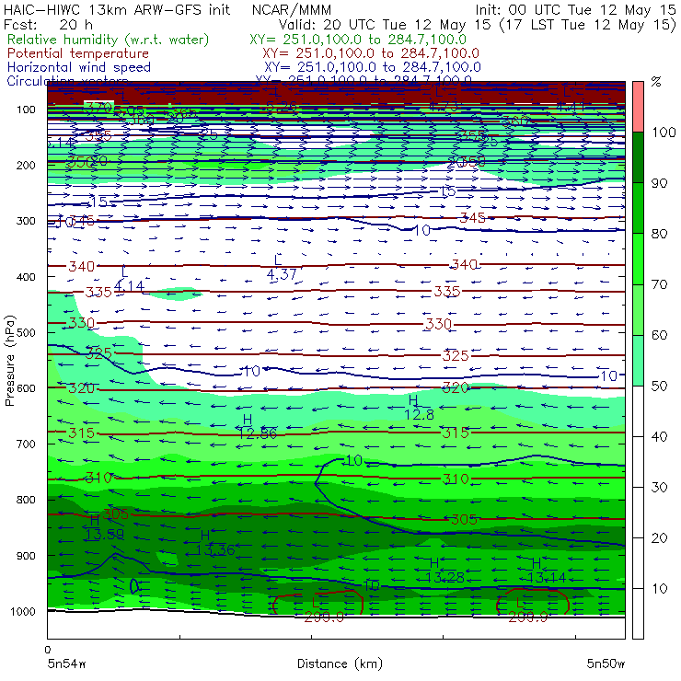Image resolution: width=681 pixels, height=681 pixels.
Task: Click the '200' pressure axis tick label
Action: tap(25, 165)
